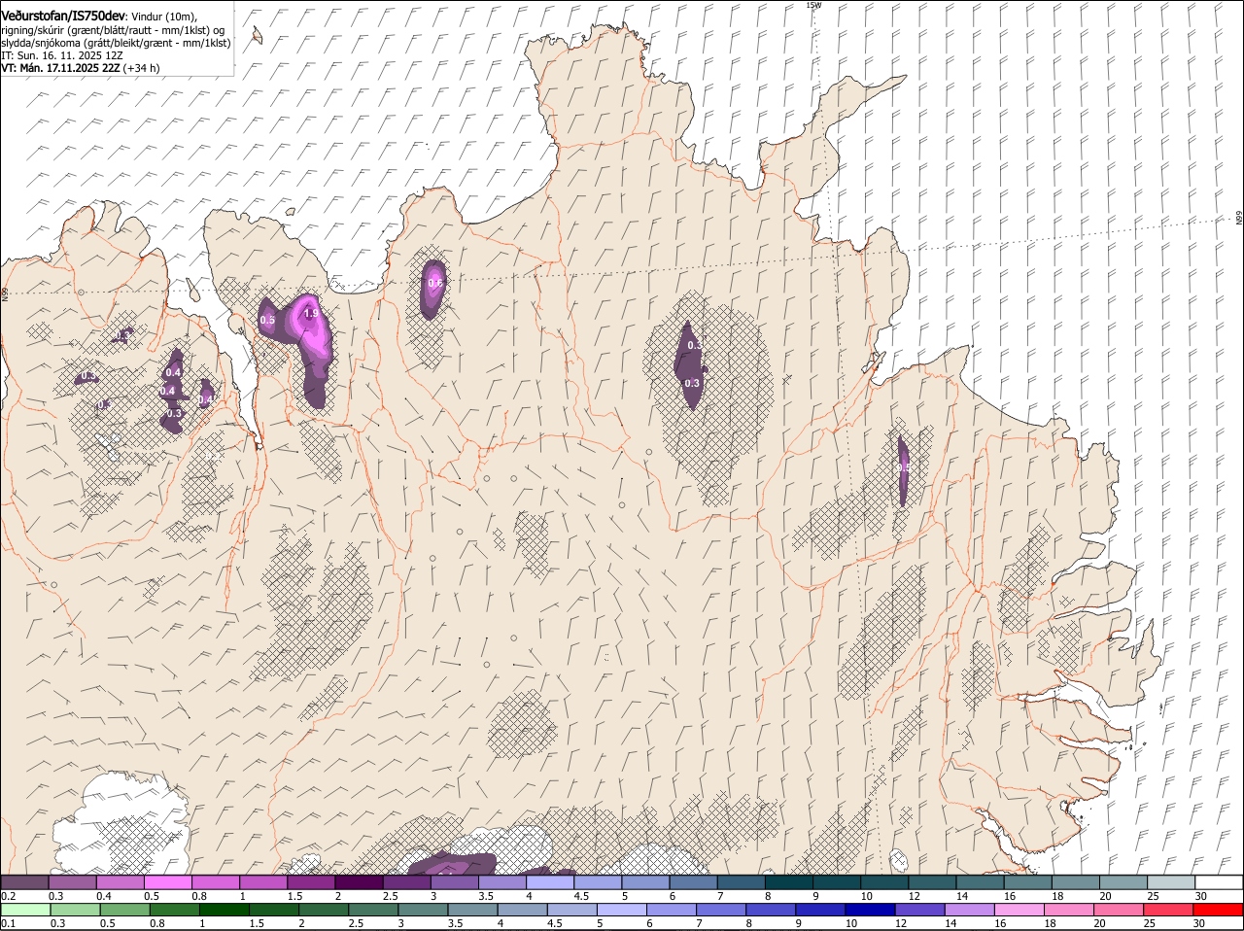Select the light grey 25–30 legend swatch
The image size is (1244, 931).
point(1171,882)
